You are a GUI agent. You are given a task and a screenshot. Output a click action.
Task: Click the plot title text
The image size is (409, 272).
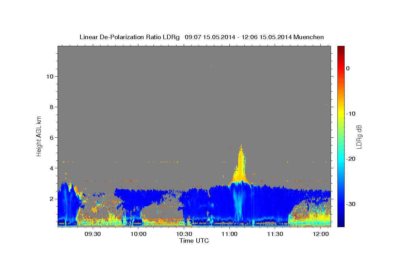pyautogui.click(x=201, y=37)
